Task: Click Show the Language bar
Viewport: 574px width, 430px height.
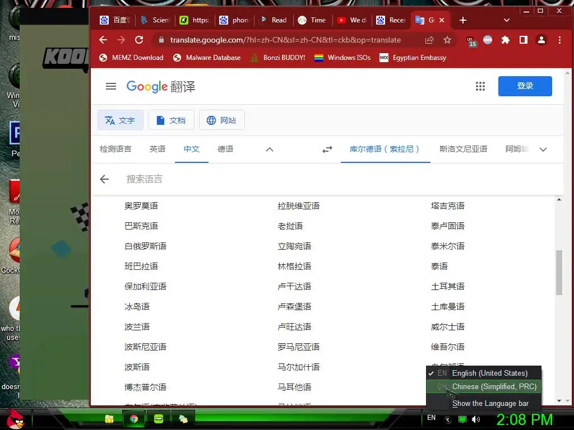Action: [484, 403]
